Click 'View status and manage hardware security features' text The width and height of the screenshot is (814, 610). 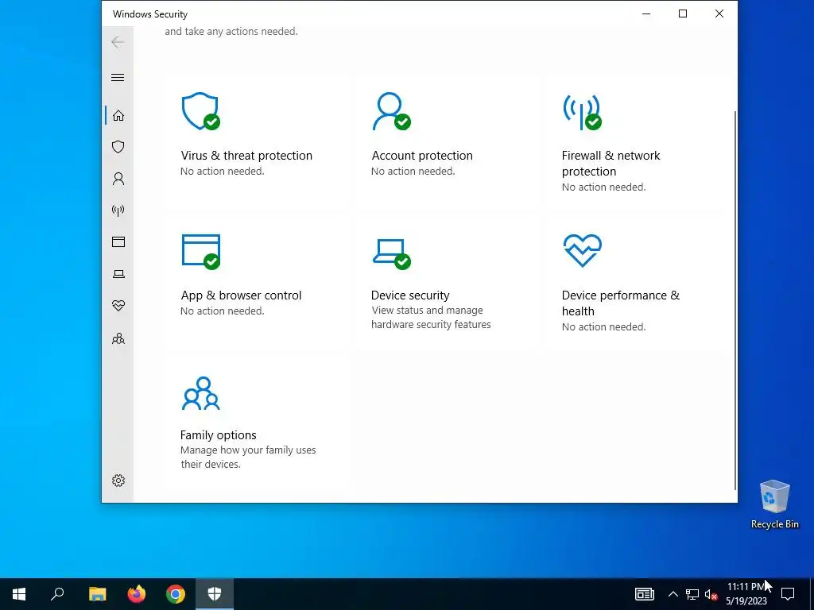pyautogui.click(x=431, y=318)
